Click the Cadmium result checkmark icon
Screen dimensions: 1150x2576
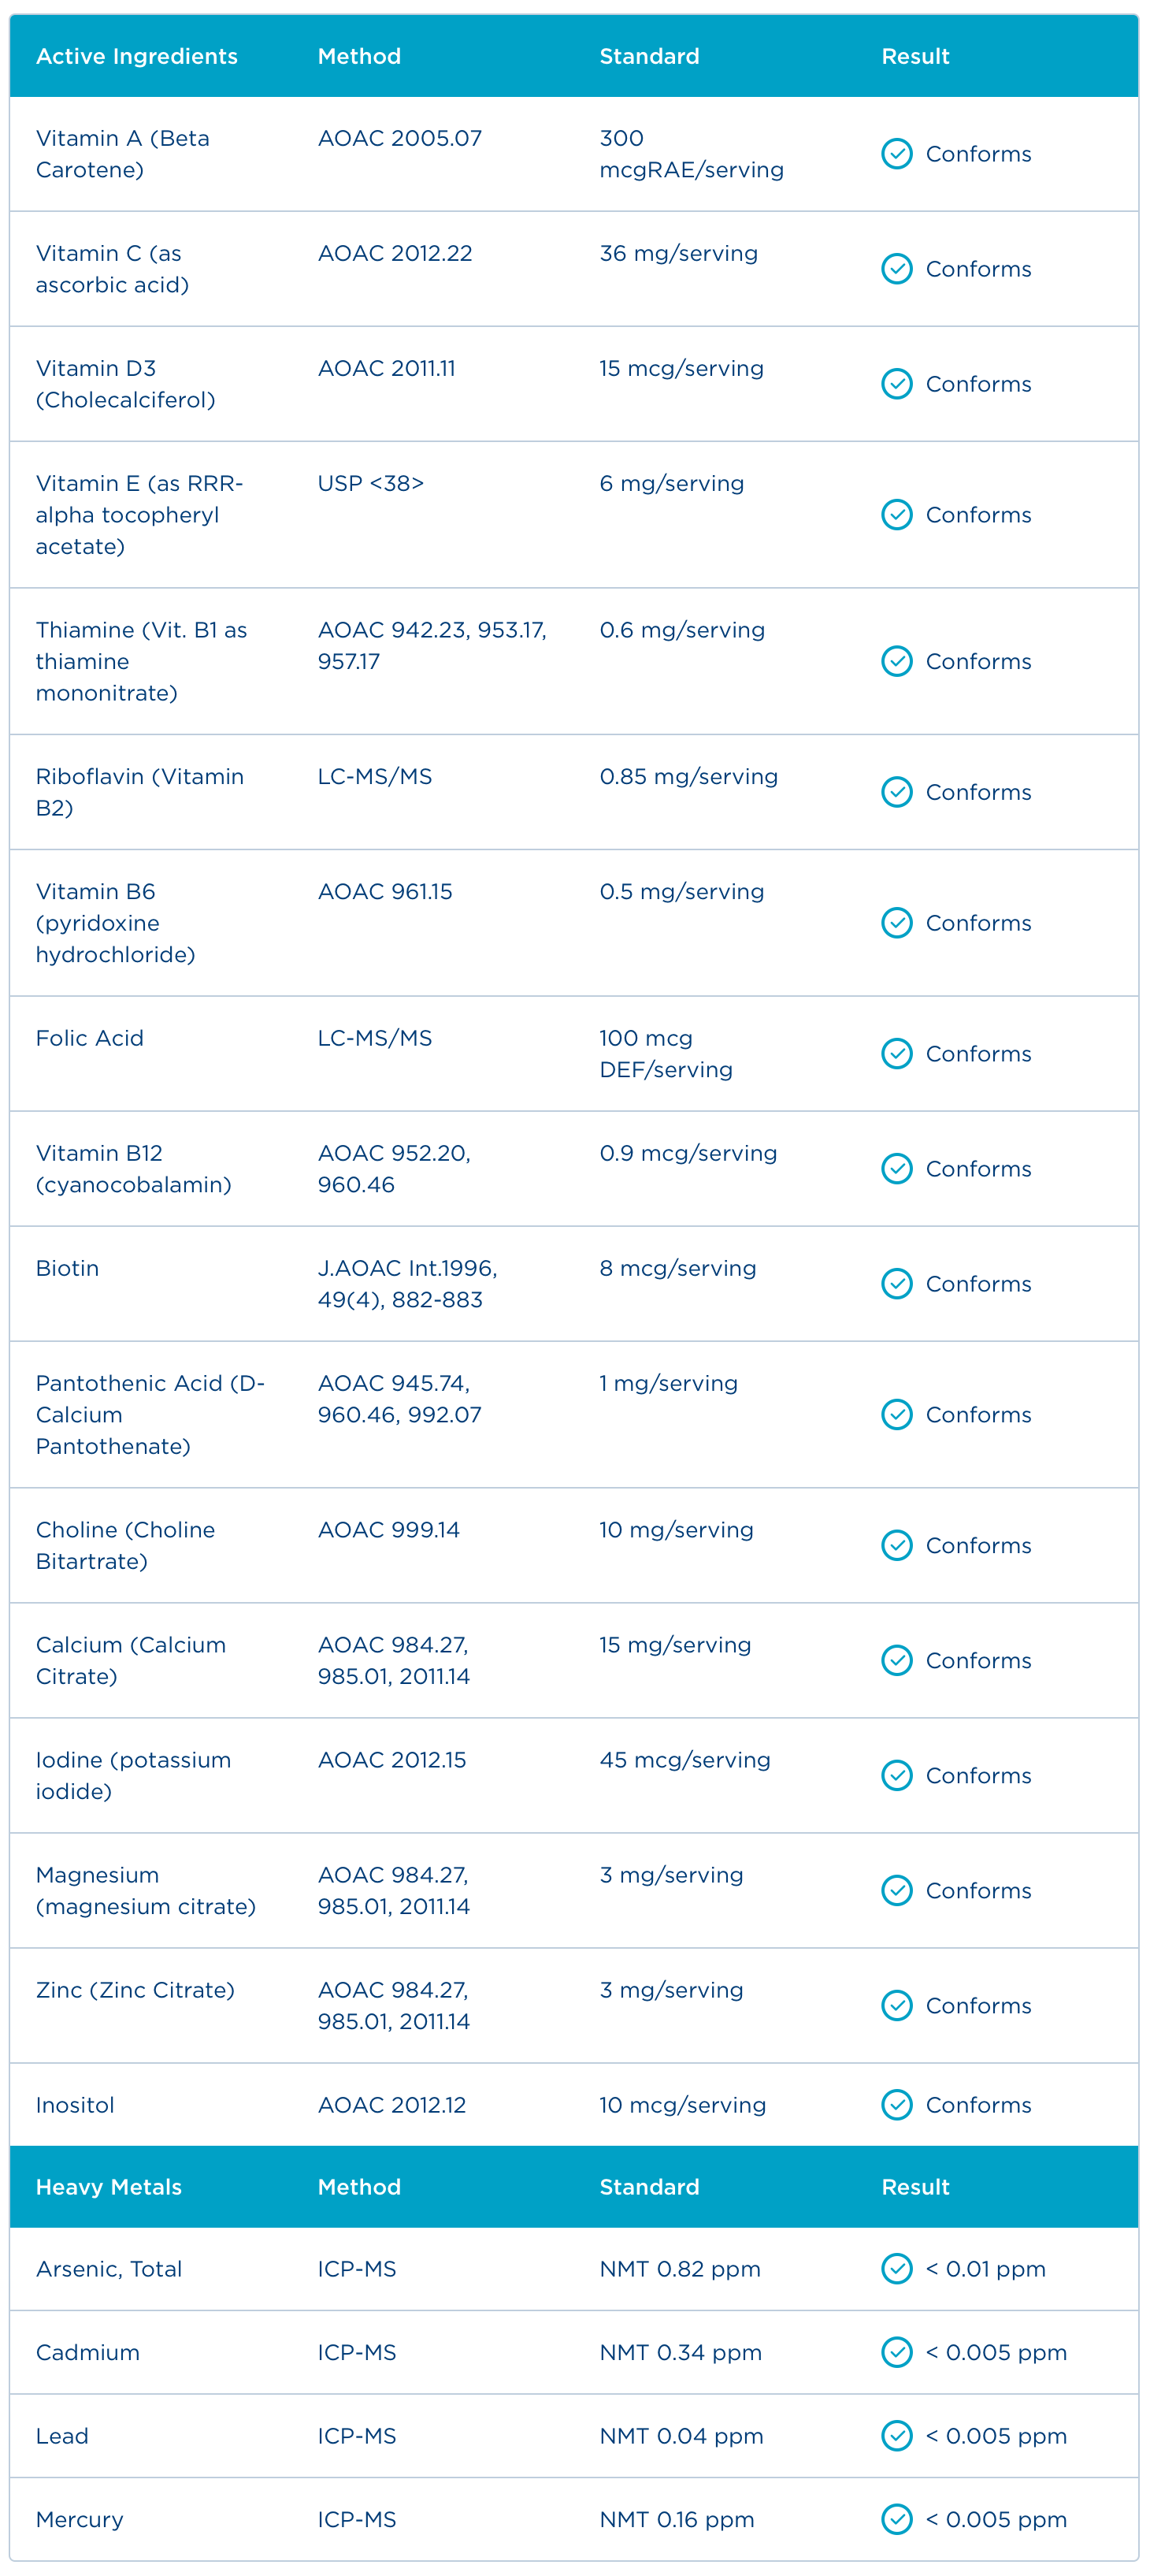896,2352
